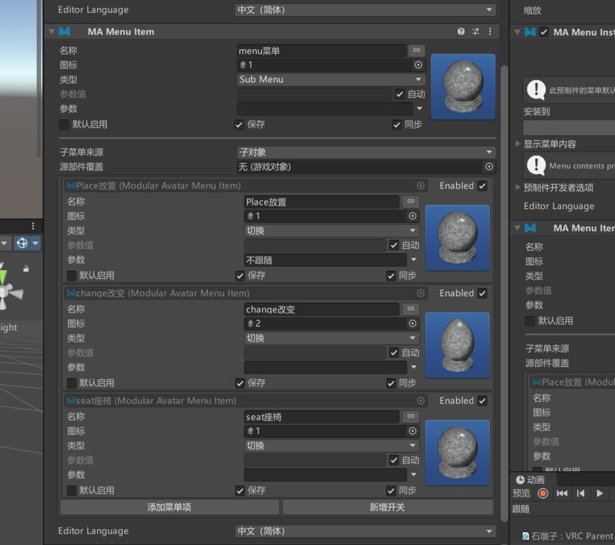Screen dimensions: 615x545
Task: Open object picker for menu菜单 icon field
Action: tap(418, 65)
